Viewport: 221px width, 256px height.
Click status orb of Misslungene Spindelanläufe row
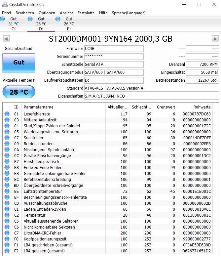click(7, 149)
